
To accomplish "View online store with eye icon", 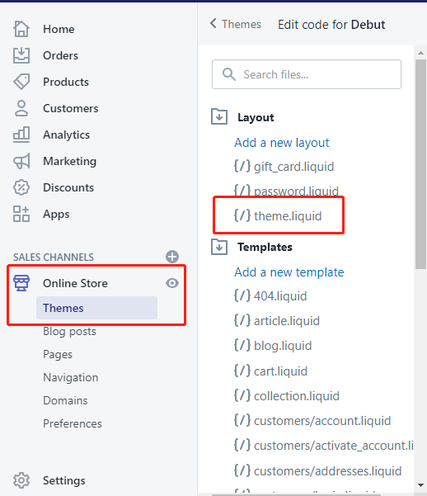I will [172, 283].
